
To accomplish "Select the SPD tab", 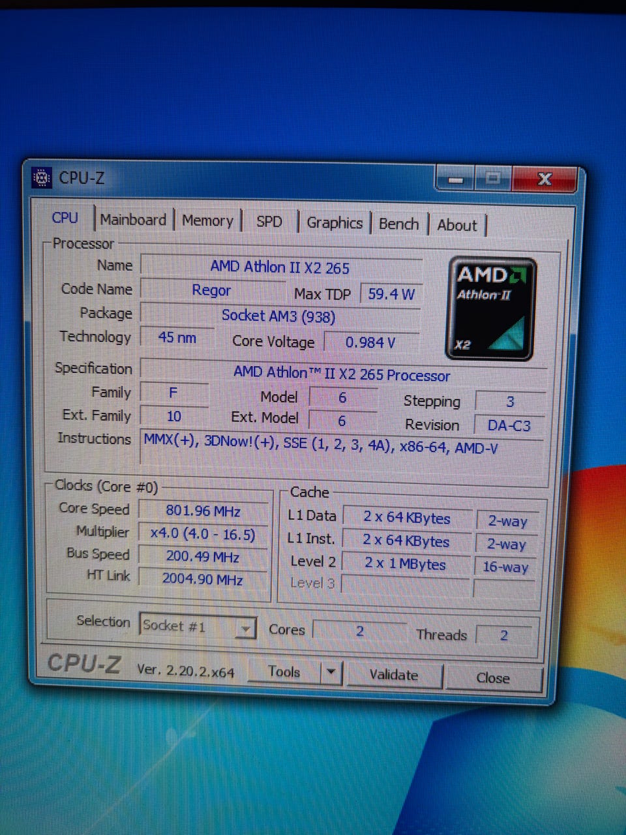I will tap(269, 222).
